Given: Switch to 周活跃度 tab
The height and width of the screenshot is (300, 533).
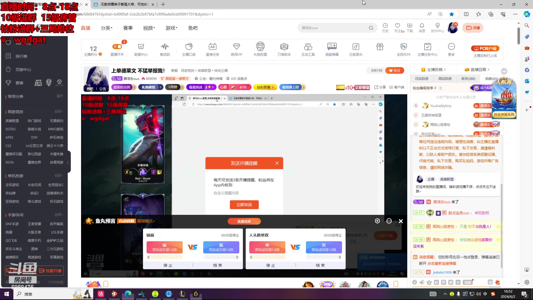Looking at the screenshot, I should 445,79.
